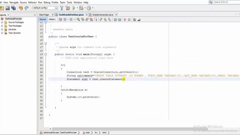Expand Source Packages tree node
The height and width of the screenshot is (135, 240).
2,22
